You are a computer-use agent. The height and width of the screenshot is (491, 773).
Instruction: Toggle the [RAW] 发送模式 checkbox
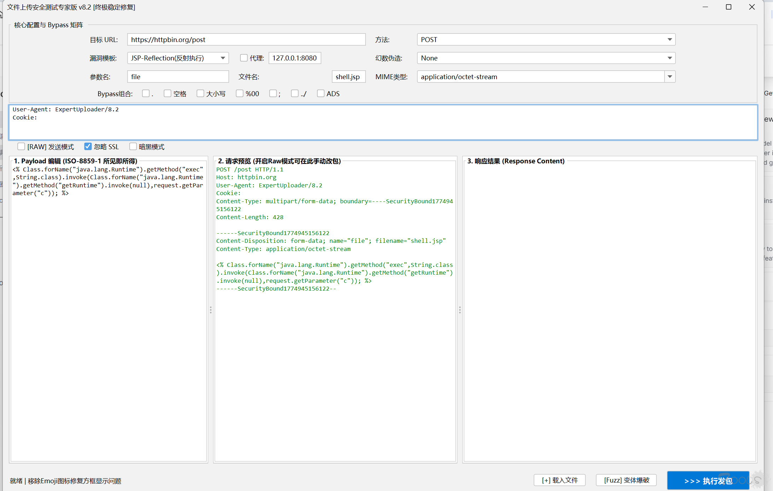21,147
